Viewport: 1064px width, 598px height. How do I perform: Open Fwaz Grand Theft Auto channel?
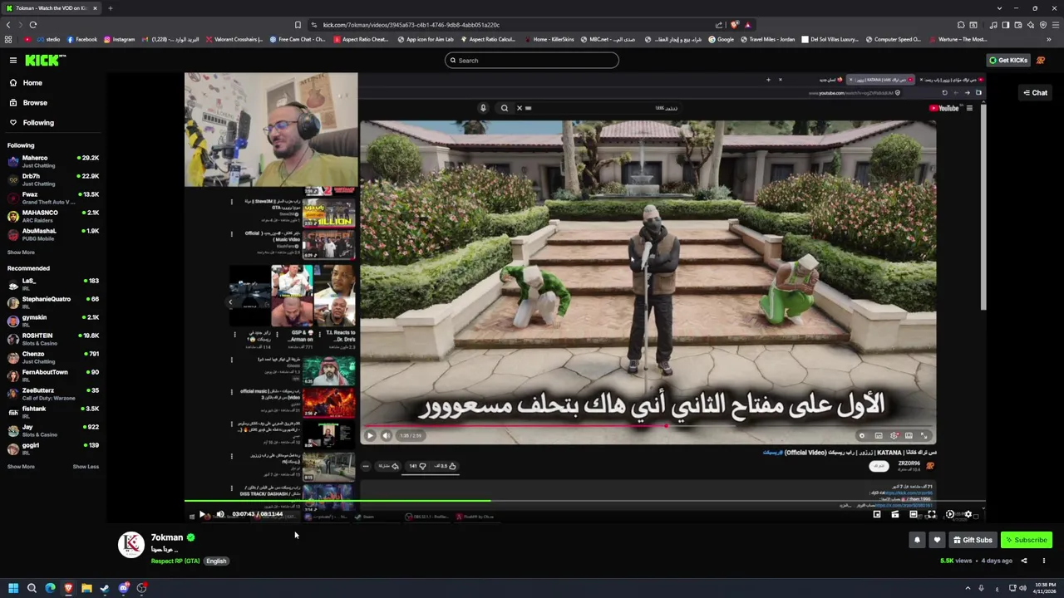tap(53, 198)
